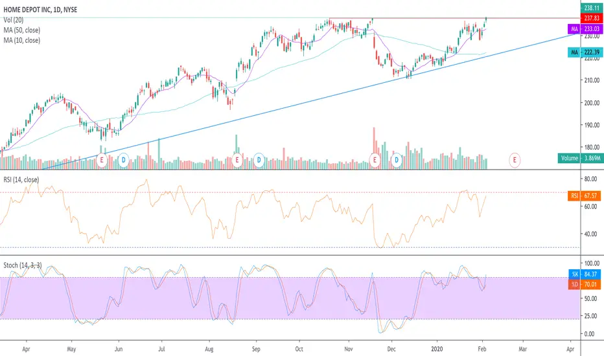The image size is (604, 356).
Task: Click the 100.00 Stoch axis label
Action: [x=592, y=263]
